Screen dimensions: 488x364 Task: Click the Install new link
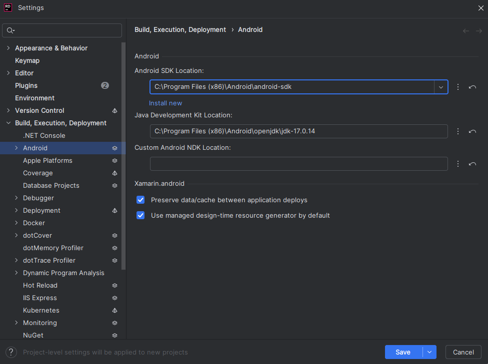pos(165,103)
